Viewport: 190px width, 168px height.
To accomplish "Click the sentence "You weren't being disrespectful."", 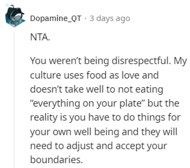I will pyautogui.click(x=100, y=61).
